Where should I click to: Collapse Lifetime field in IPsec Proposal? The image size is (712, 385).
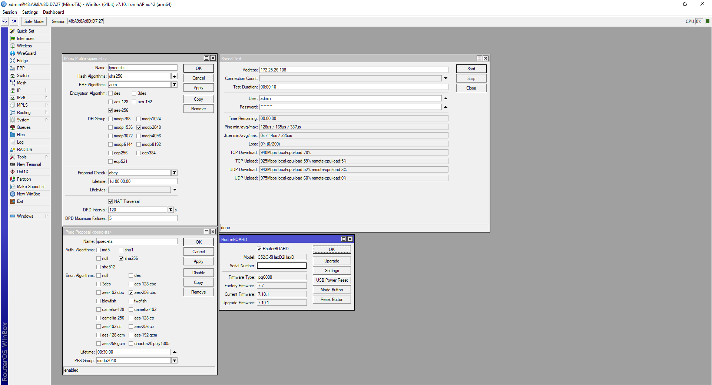[175, 352]
